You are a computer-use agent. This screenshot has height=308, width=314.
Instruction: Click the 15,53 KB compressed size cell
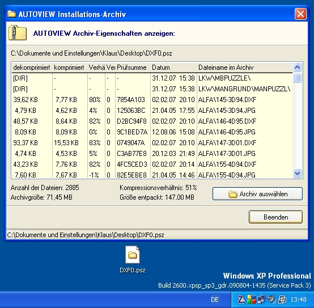point(66,143)
